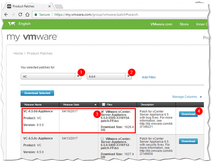Open the Store top menu link

click(184, 24)
